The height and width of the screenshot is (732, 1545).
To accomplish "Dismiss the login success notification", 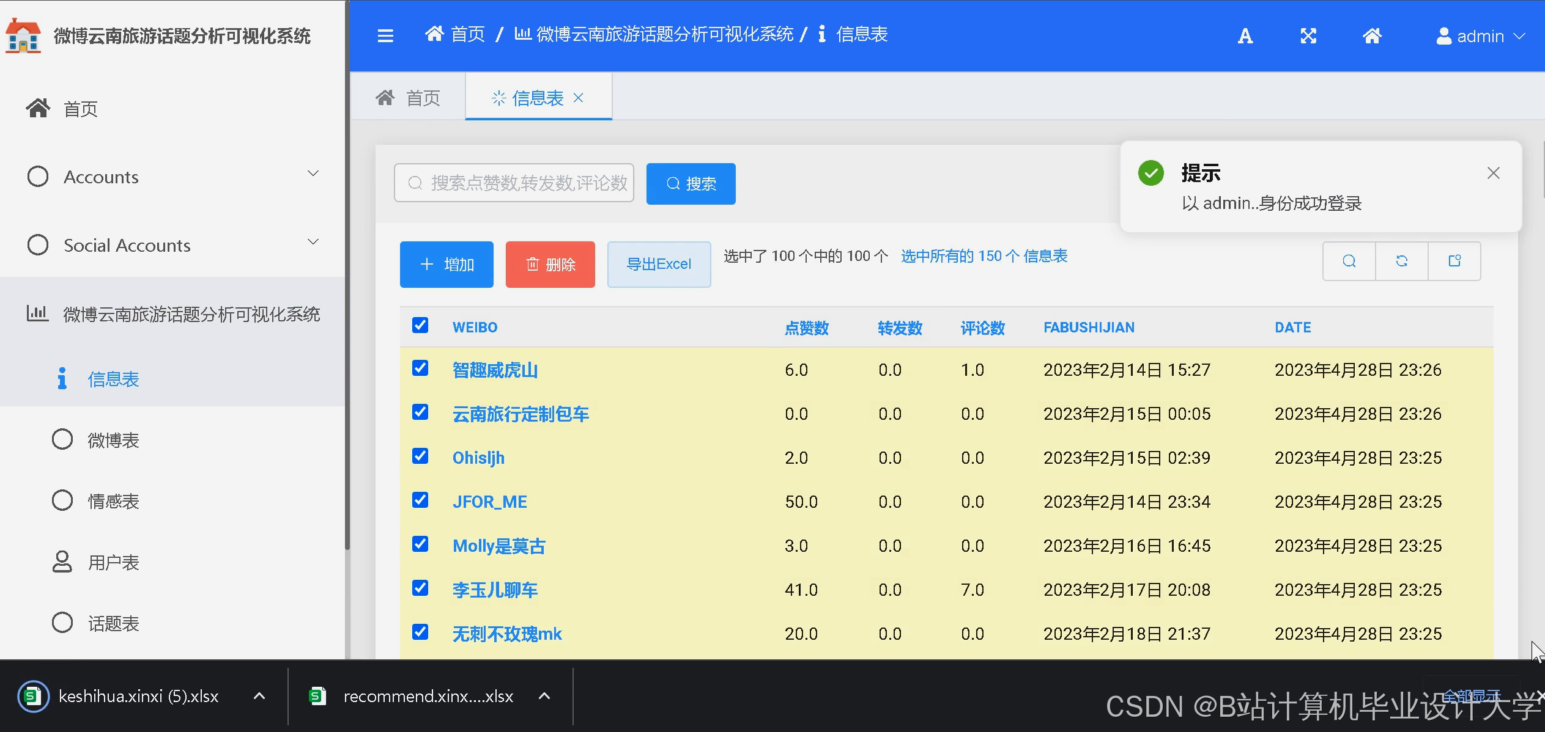I will 1494,174.
